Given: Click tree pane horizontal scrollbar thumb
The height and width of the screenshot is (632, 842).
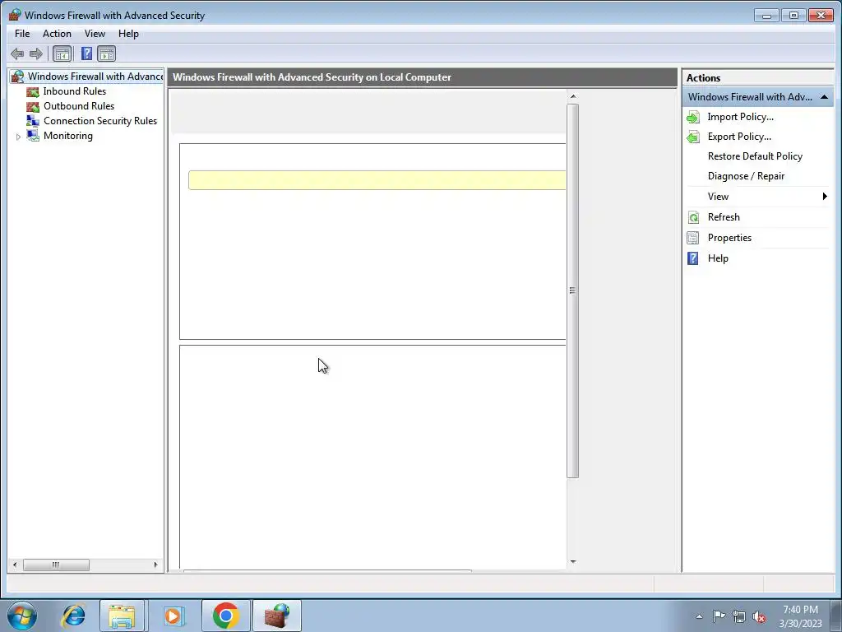Looking at the screenshot, I should point(56,565).
